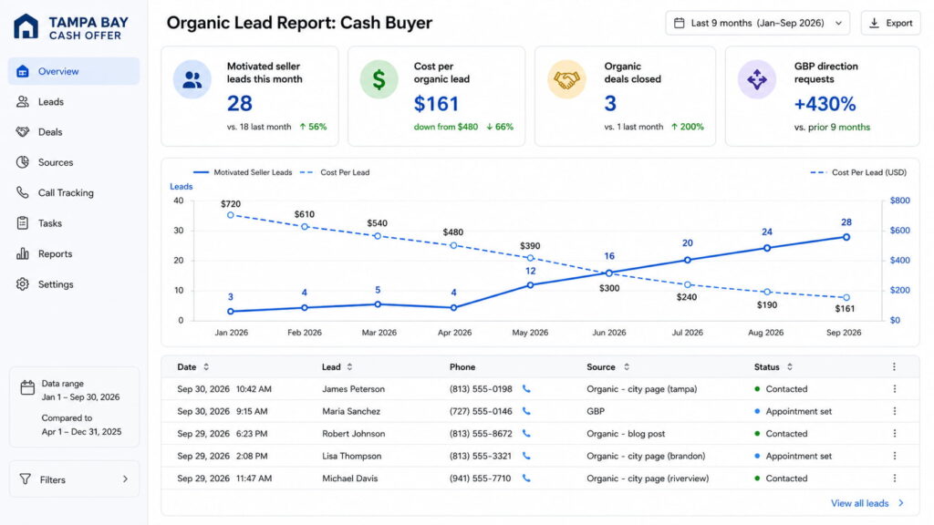The image size is (934, 525).
Task: Click the Tampa Bay Cash Offer house logo
Action: pyautogui.click(x=26, y=26)
